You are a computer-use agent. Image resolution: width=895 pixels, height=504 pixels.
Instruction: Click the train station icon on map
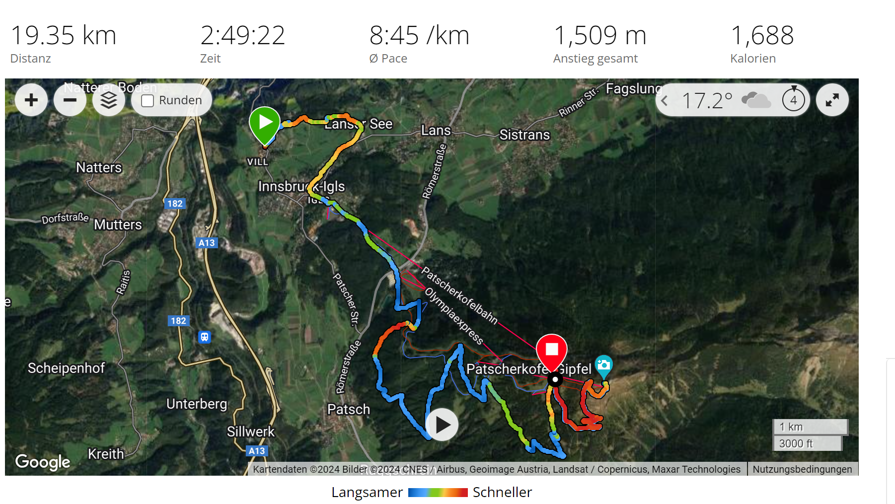[205, 337]
